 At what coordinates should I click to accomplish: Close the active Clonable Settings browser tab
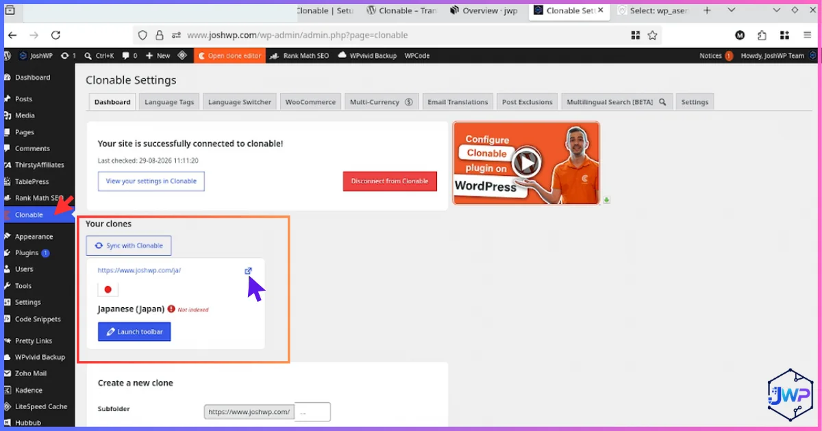point(601,10)
